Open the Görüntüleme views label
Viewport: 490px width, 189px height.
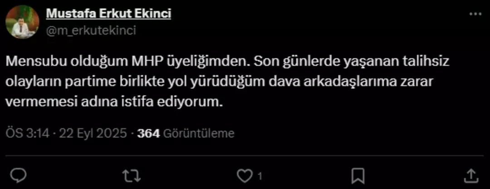click(198, 133)
